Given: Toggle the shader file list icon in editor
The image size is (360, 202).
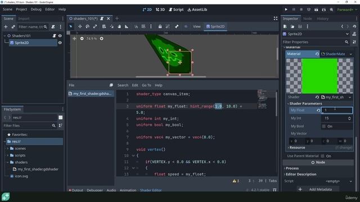Looking at the screenshot, I should [x=111, y=85].
